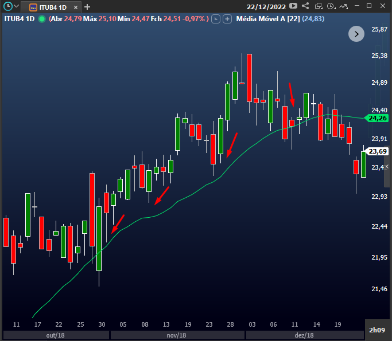Click the share icon

[305, 6]
